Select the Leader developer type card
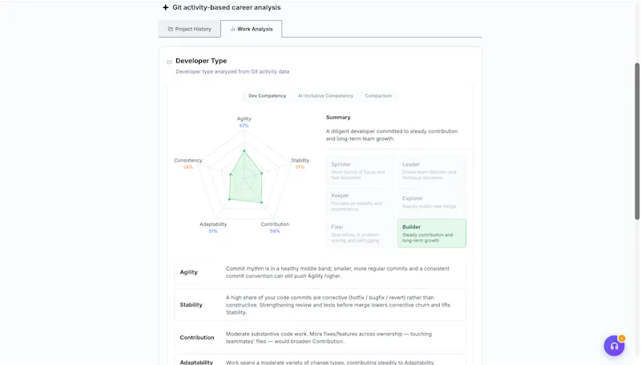Viewport: 641px width, 365px height. 432,170
